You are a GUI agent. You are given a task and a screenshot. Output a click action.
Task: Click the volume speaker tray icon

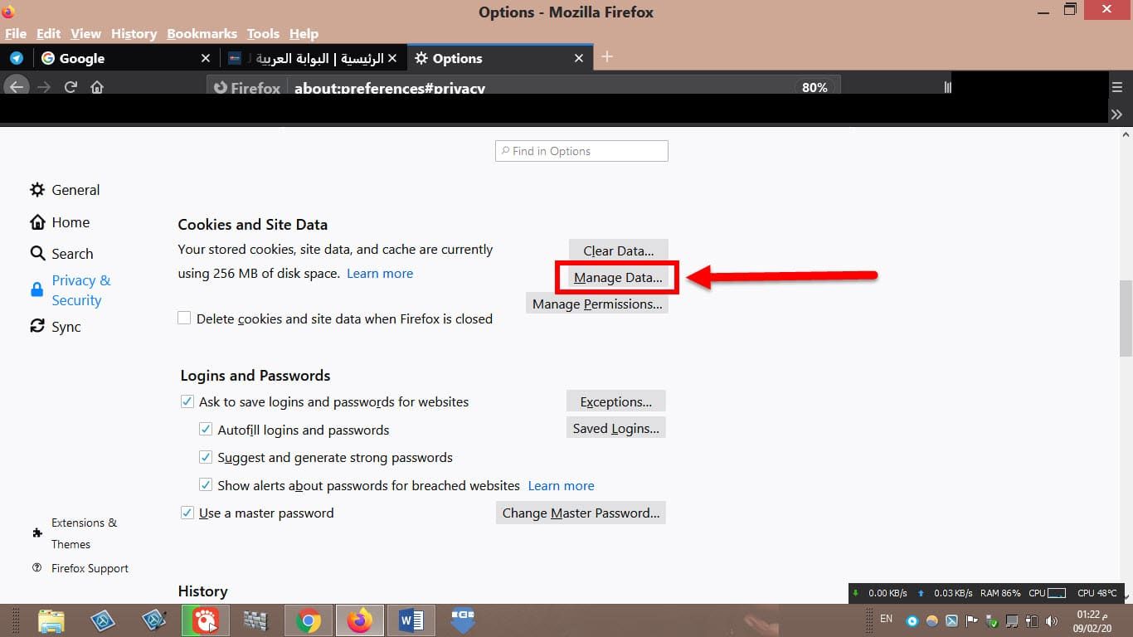[1052, 620]
